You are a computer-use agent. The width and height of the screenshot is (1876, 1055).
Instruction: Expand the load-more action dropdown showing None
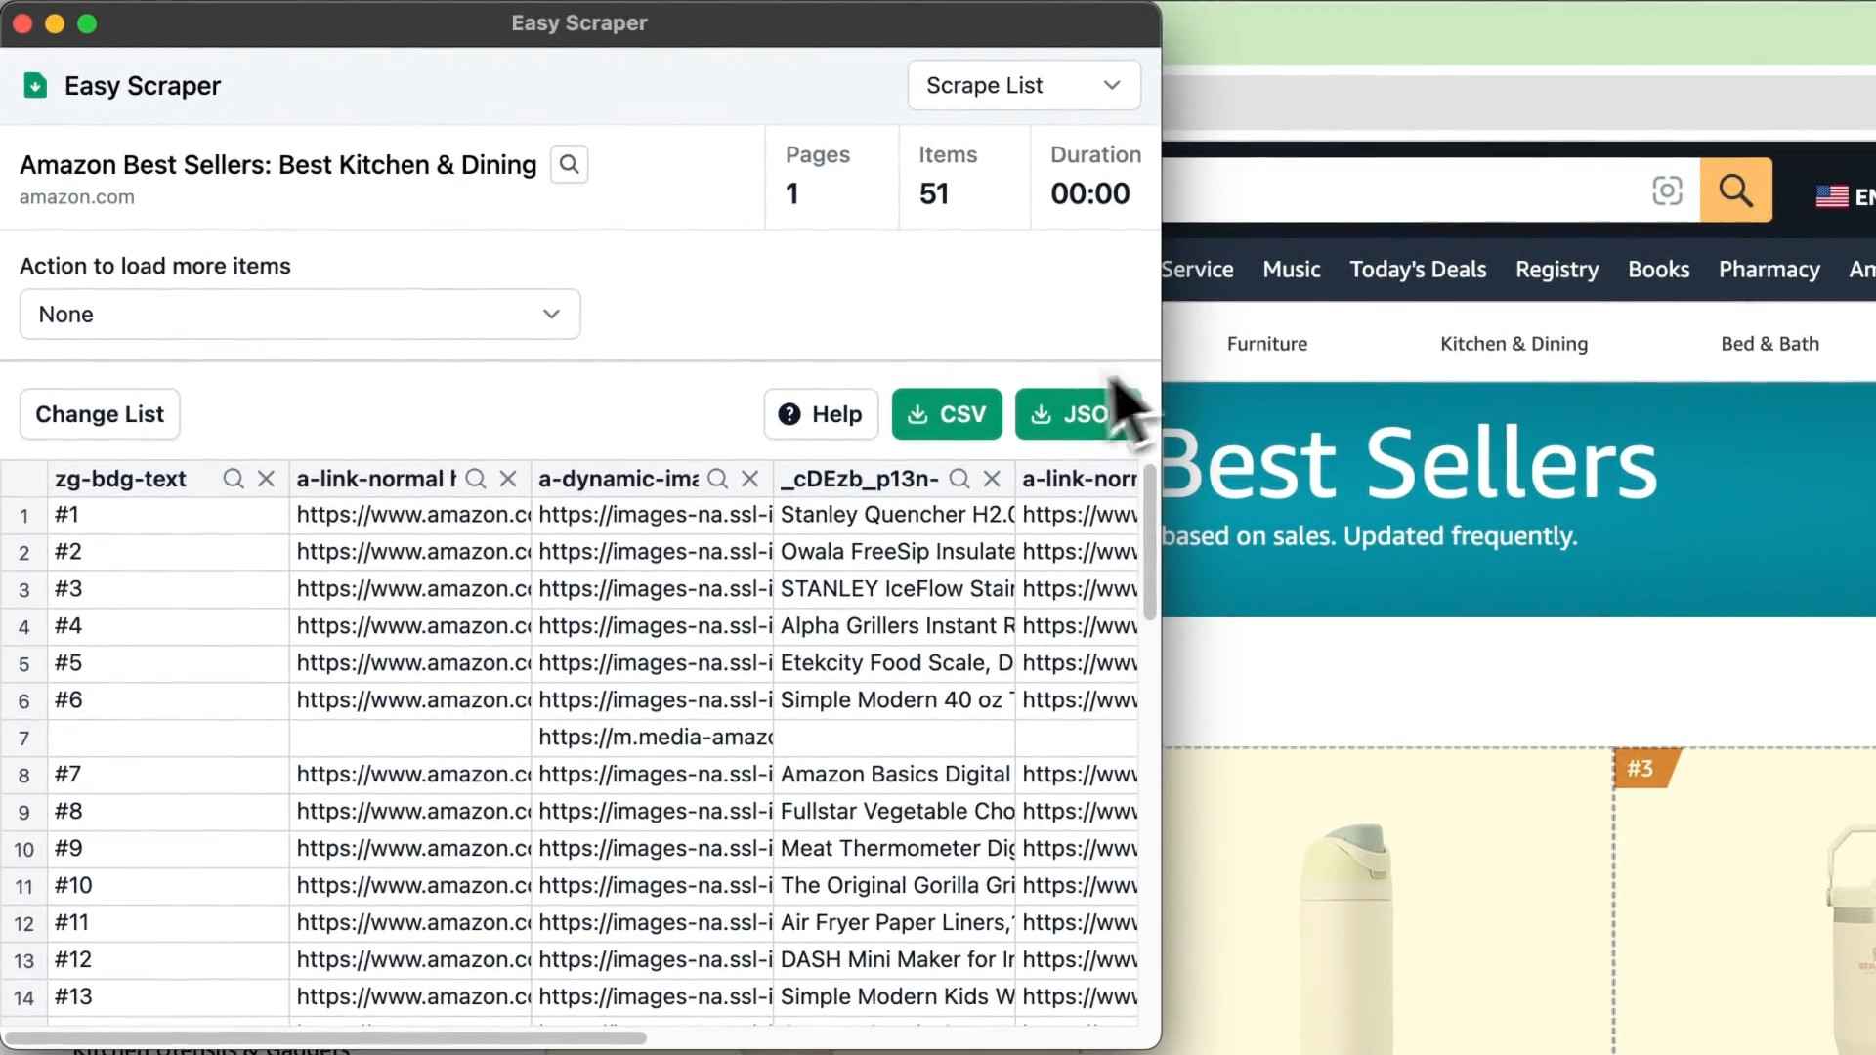click(x=300, y=315)
